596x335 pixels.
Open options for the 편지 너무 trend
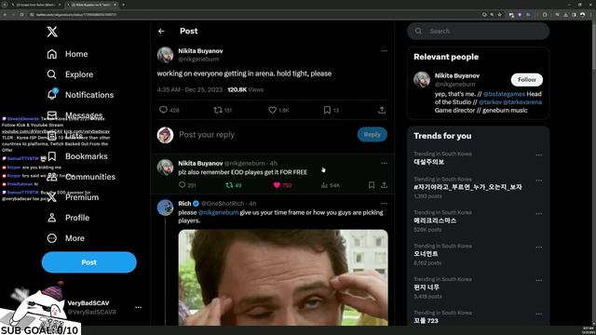click(x=539, y=280)
